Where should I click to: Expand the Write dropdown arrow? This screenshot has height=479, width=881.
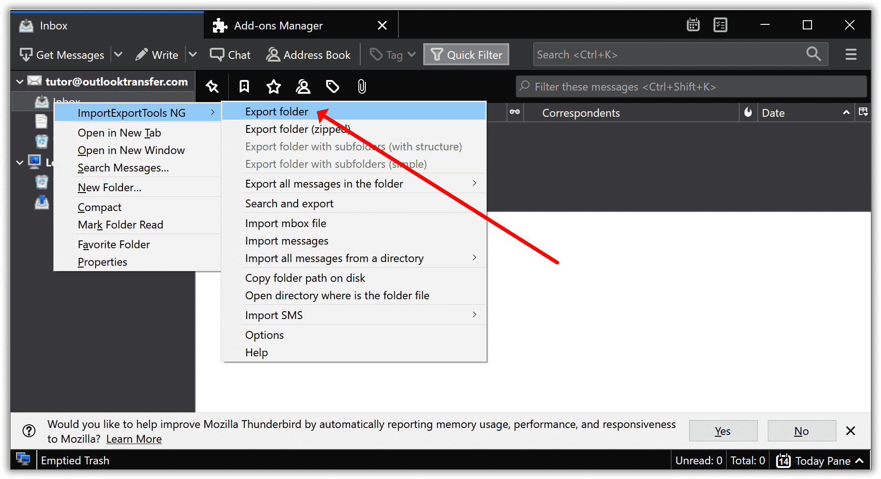tap(193, 55)
